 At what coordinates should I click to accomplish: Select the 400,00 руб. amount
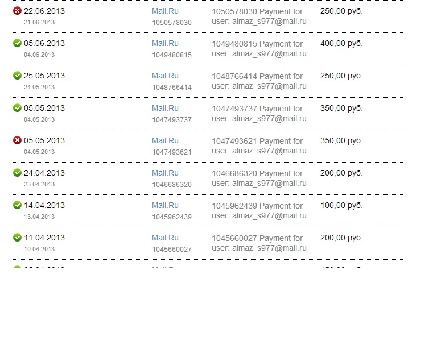point(341,43)
